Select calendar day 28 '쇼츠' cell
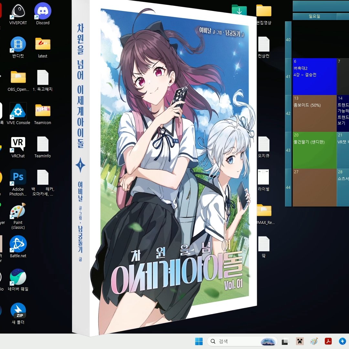 click(x=343, y=188)
